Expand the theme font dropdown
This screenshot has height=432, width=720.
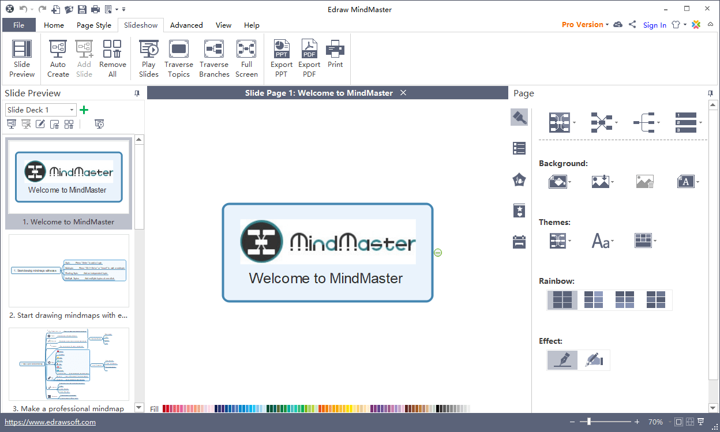(x=602, y=241)
